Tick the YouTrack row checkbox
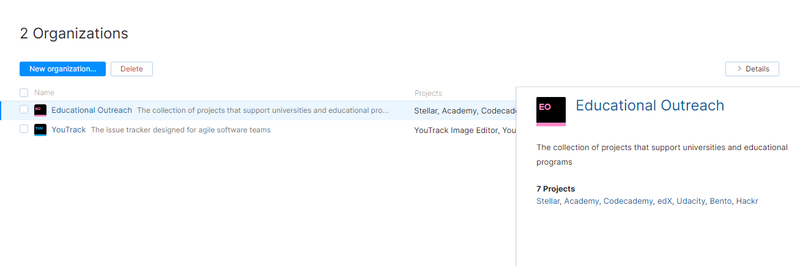This screenshot has height=266, width=800. click(24, 129)
